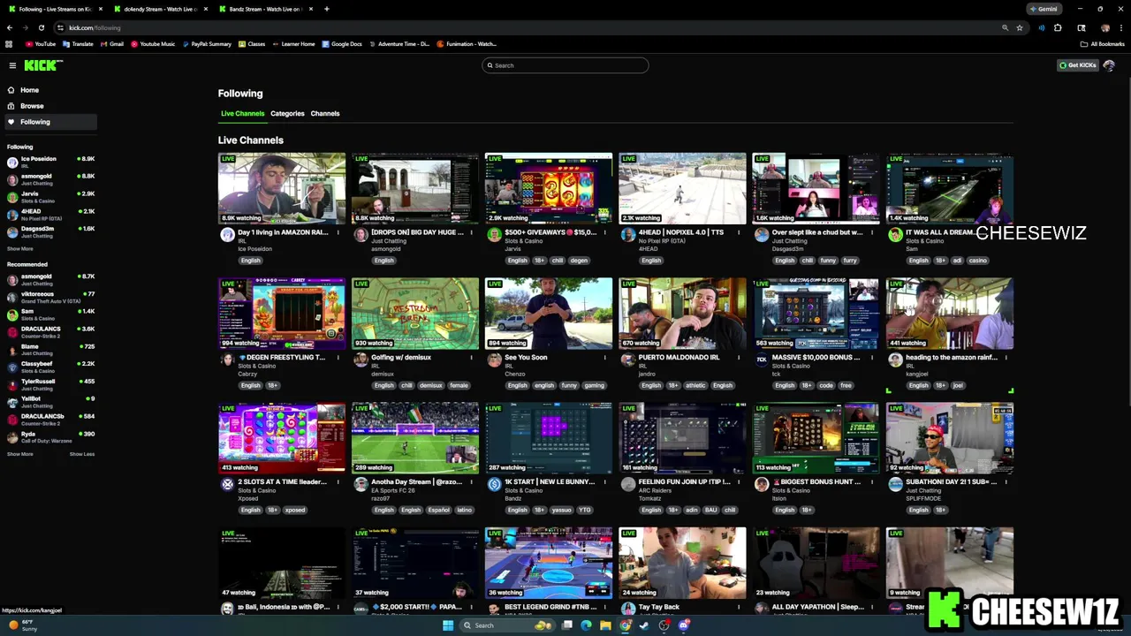Focus the Kick search field
Screen dimensions: 1131x636
pyautogui.click(x=565, y=65)
